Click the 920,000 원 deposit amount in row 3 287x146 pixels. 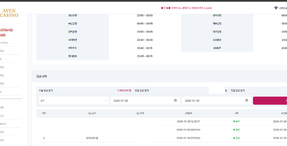click(x=92, y=138)
